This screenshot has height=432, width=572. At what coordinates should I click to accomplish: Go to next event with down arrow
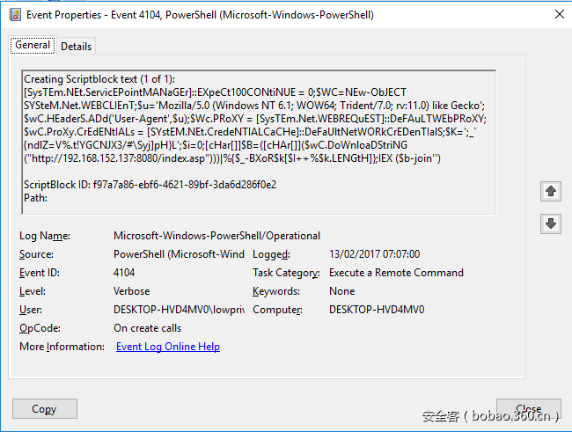pos(551,223)
